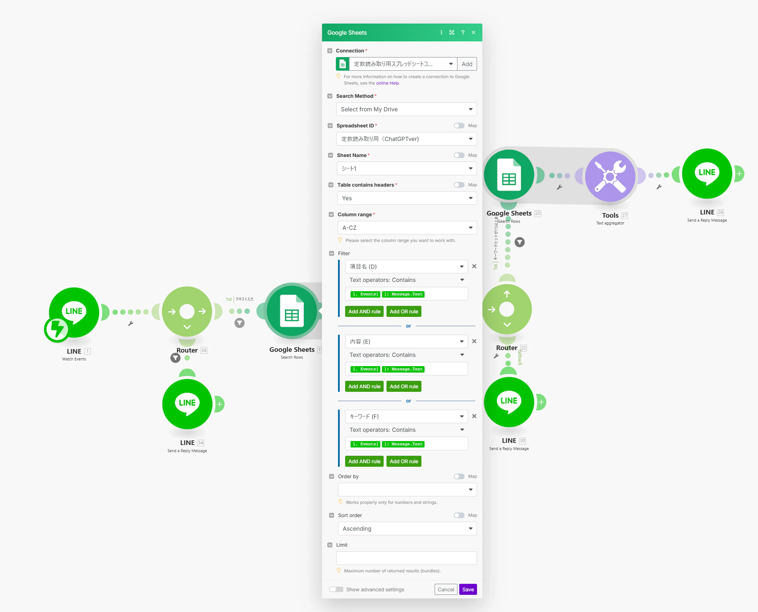Viewport: 758px width, 612px height.
Task: Toggle the Limit field checkbox
Action: (330, 545)
